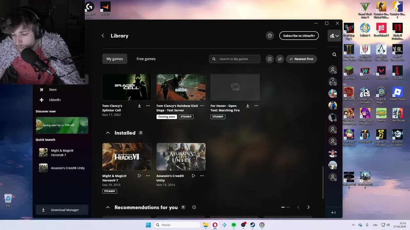The height and width of the screenshot is (230, 410).
Task: Click the first friend avatar in sidebar
Action: click(333, 70)
